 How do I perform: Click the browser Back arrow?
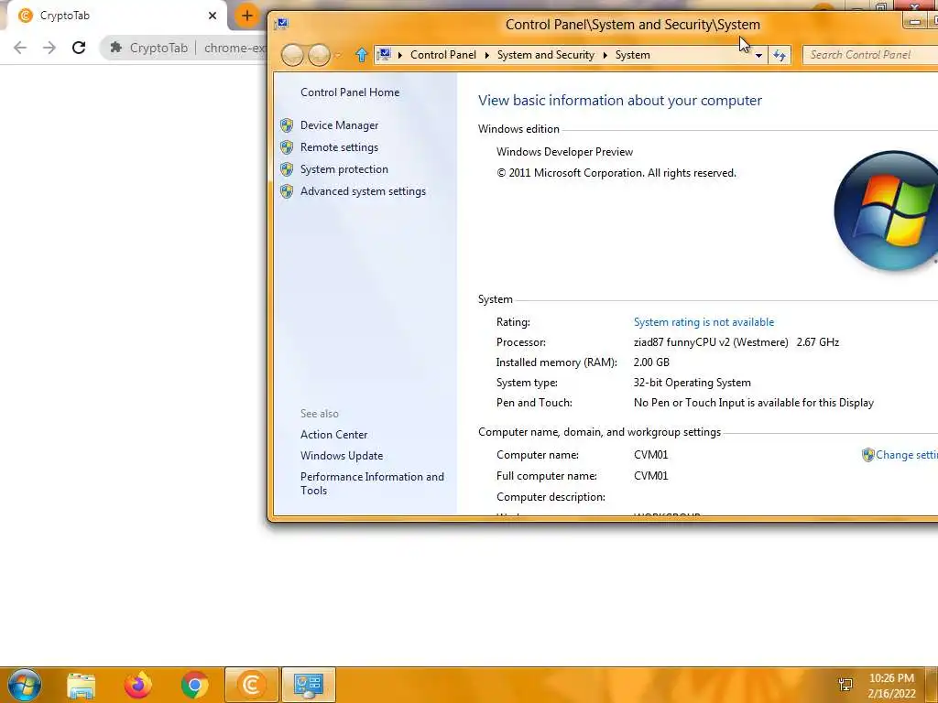click(20, 48)
